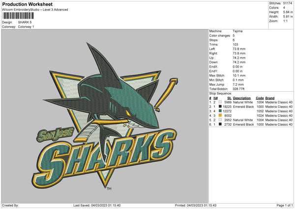Click the TM trademark symbol below the logo
Image resolution: width=295 pixels, height=209 pixels.
point(109,189)
